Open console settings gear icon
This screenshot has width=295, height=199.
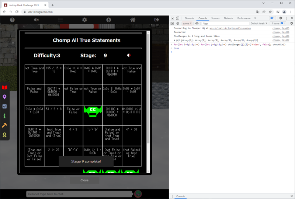(292, 24)
